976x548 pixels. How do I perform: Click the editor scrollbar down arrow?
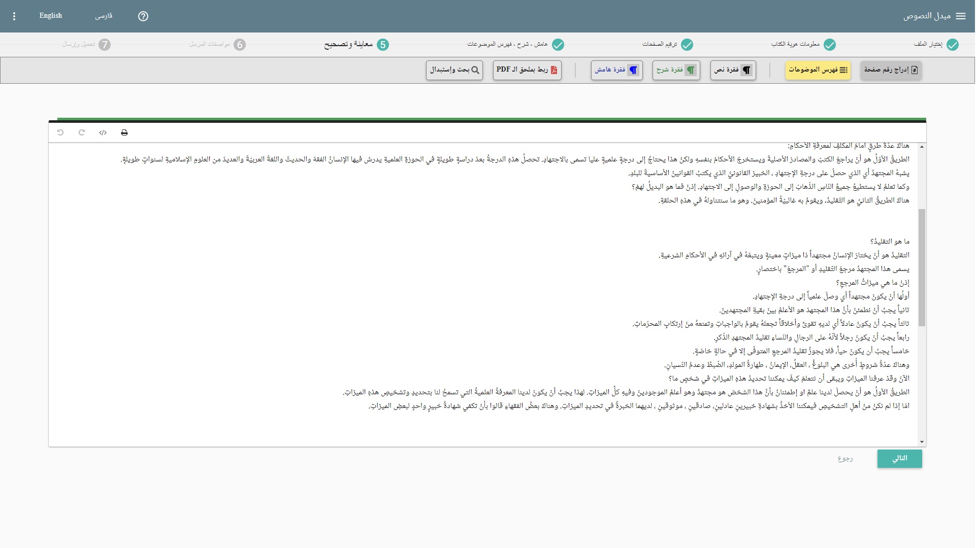[922, 442]
